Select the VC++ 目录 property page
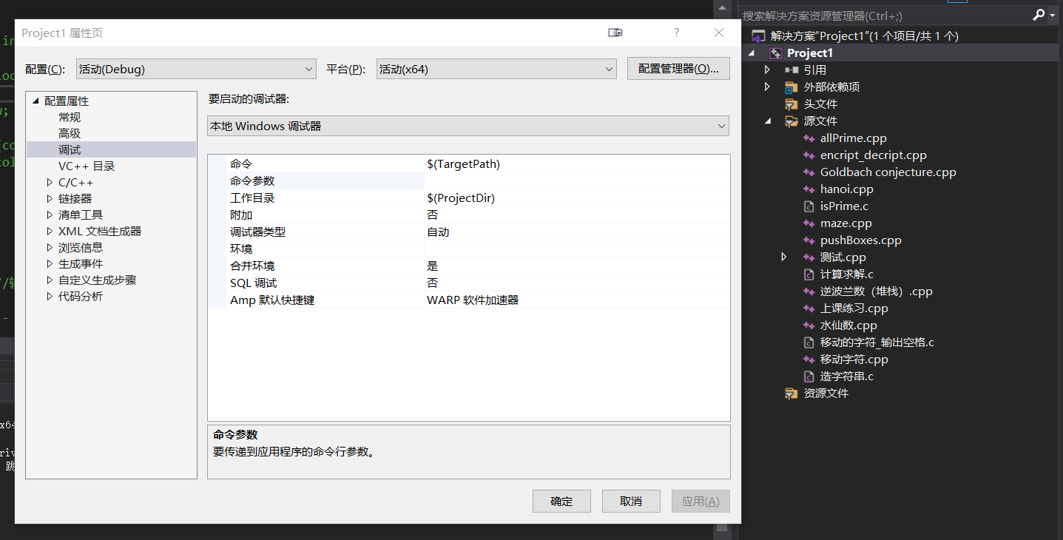1063x540 pixels. 87,166
